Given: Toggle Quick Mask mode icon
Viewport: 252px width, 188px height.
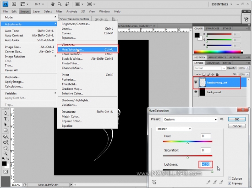Looking at the screenshot, I should [x=5, y=172].
